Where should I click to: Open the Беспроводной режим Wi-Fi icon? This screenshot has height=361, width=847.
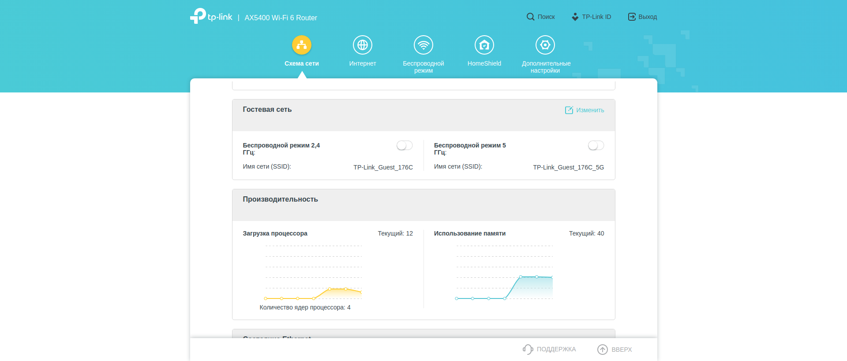coord(423,45)
